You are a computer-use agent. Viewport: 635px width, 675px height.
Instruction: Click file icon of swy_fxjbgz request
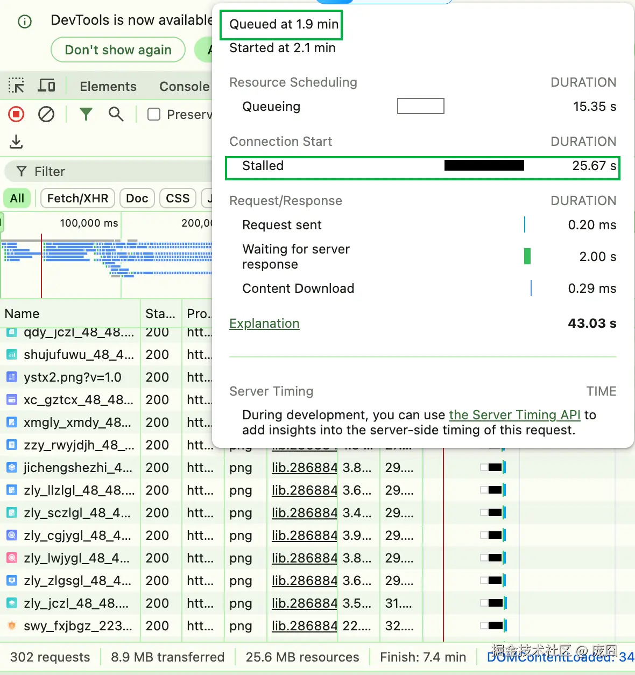click(x=11, y=626)
